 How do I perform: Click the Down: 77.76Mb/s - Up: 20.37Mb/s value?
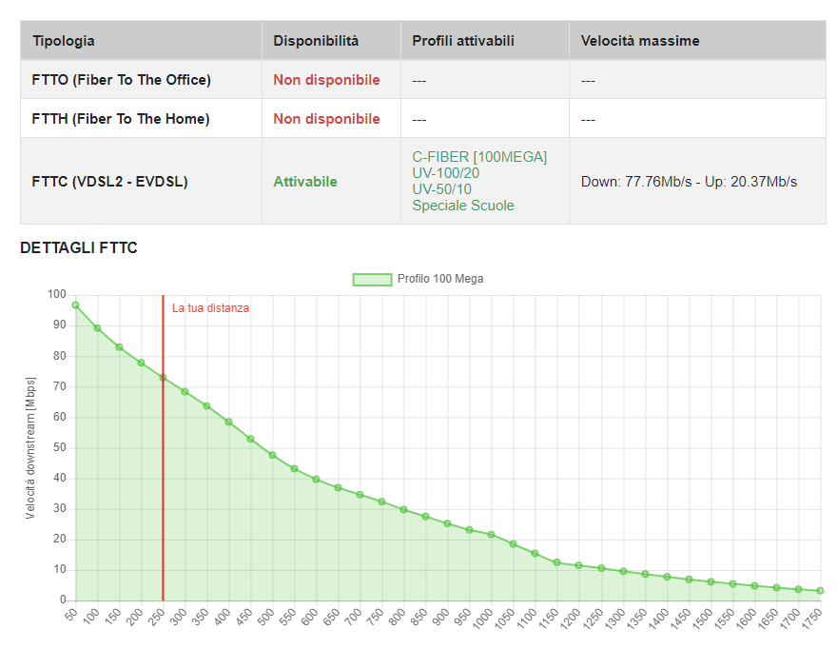pos(690,182)
